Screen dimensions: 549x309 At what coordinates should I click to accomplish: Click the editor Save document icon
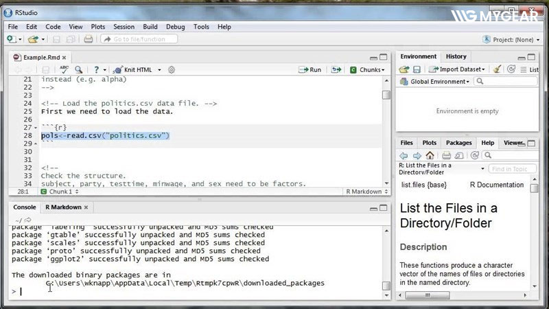[45, 70]
